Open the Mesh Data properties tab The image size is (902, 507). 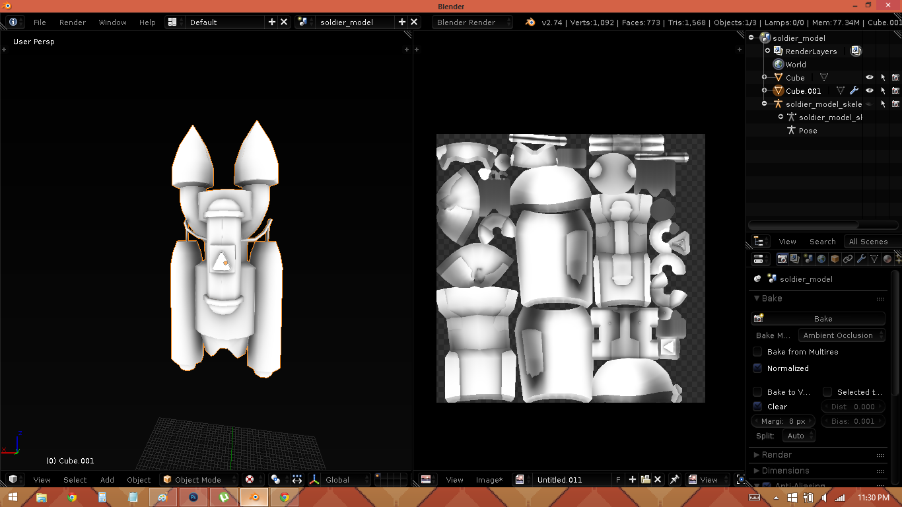pyautogui.click(x=874, y=259)
